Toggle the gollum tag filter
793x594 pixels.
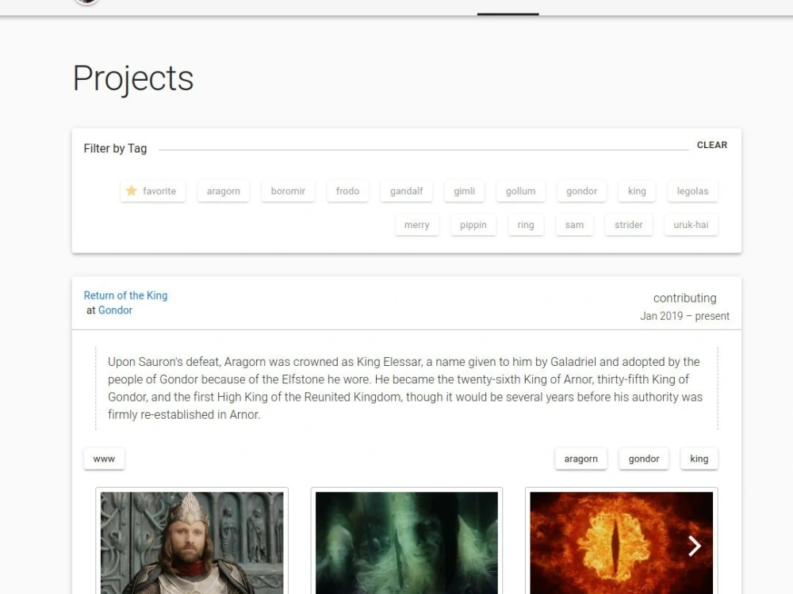(x=520, y=191)
